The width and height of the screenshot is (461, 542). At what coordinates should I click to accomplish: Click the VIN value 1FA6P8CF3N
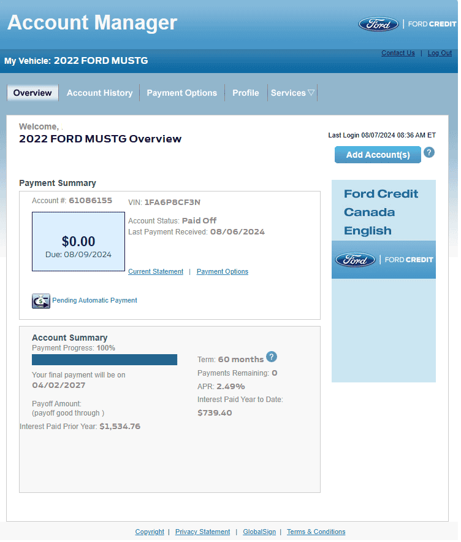[173, 203]
